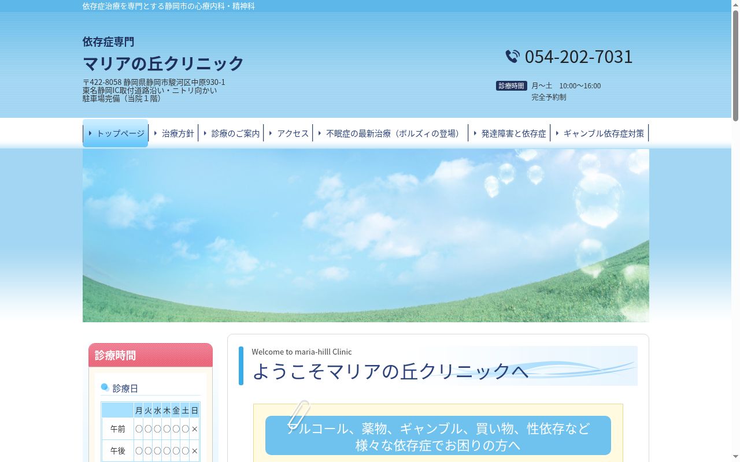Viewport: 740px width, 462px height.
Task: Go to the 治療方針 page
Action: click(x=173, y=133)
